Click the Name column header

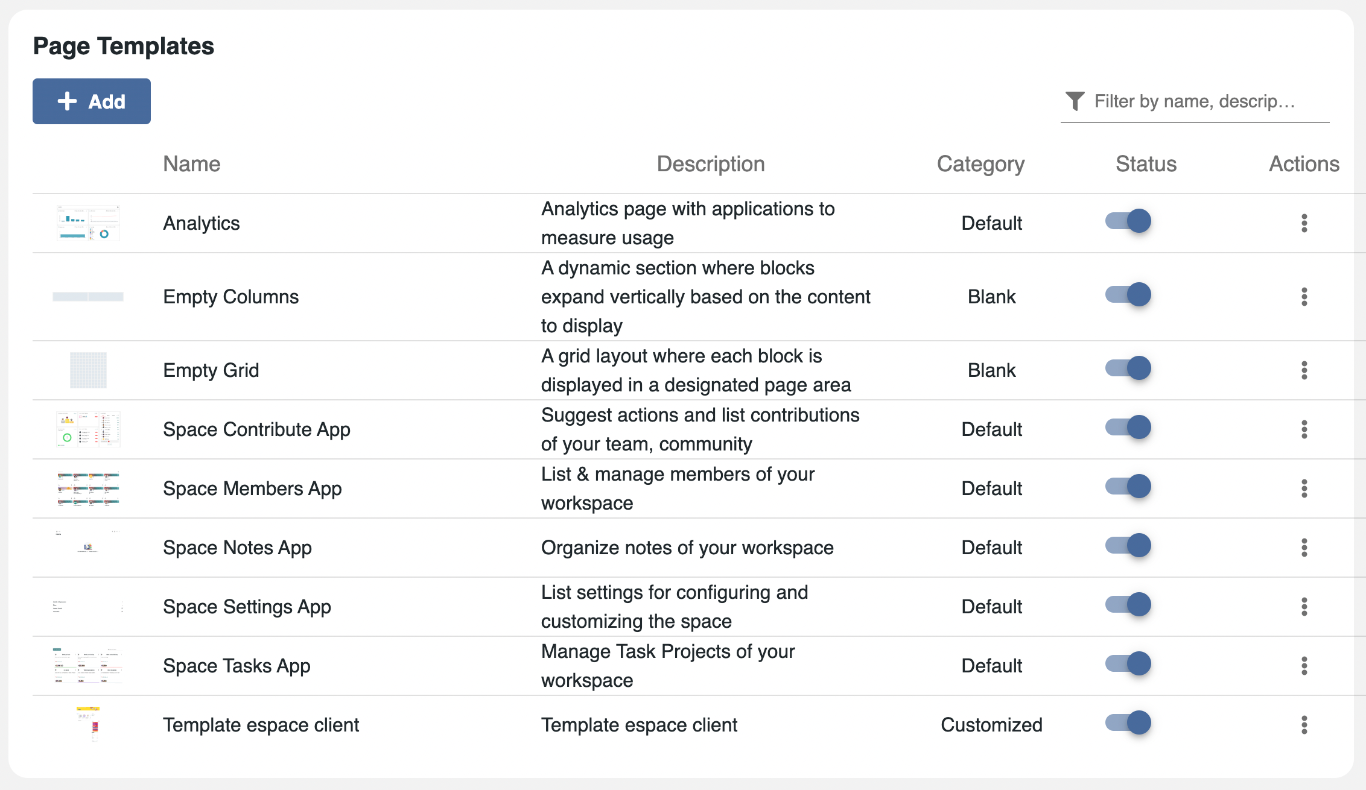click(x=191, y=164)
